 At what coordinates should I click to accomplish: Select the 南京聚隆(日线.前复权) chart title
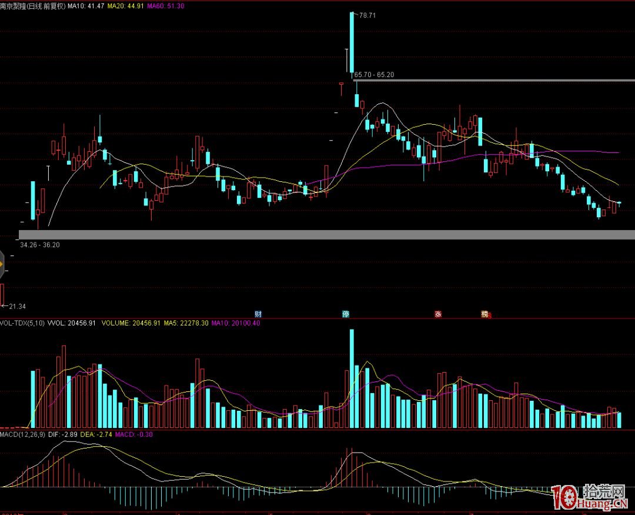[33, 6]
